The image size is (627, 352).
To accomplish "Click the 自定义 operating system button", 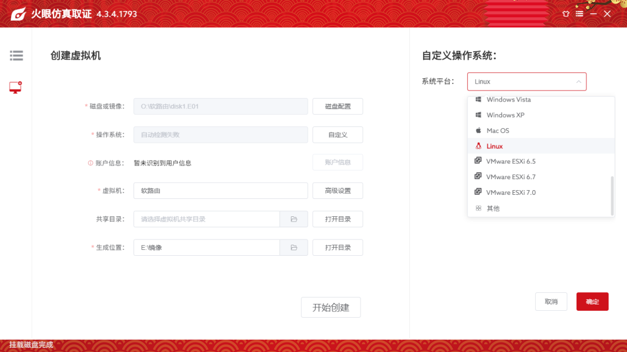I will point(338,135).
